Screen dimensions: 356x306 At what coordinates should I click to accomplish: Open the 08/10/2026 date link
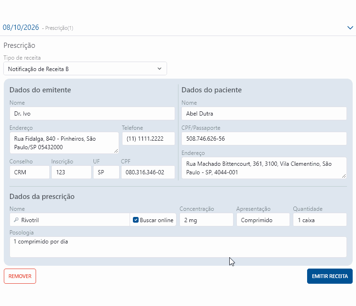(21, 27)
